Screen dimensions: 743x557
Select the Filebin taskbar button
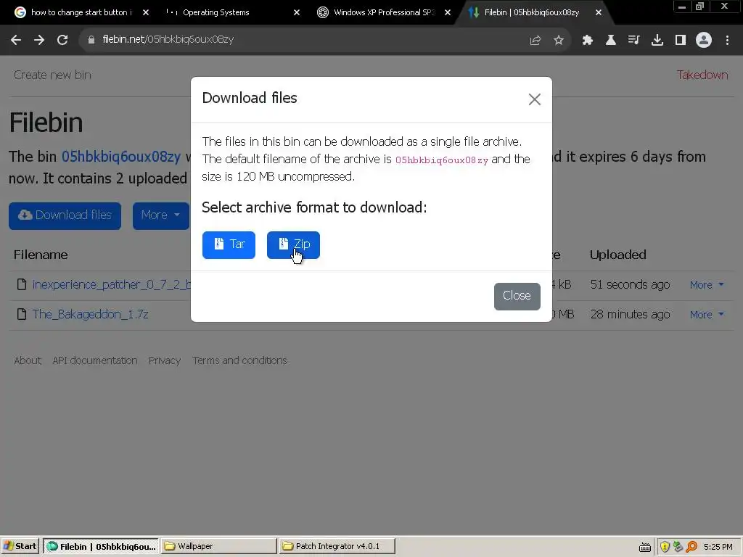(101, 546)
